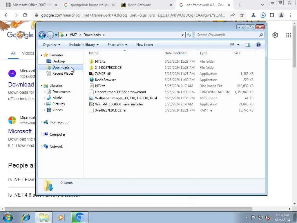Select the All search results tab
Screen dimensions: 297x223
(x=13, y=53)
